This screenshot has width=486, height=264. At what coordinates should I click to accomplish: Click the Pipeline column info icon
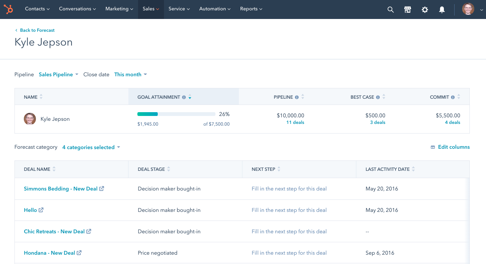tap(297, 97)
